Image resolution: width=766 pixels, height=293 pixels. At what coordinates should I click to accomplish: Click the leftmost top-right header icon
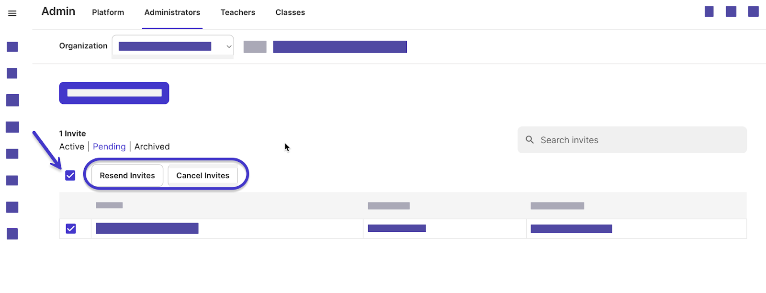coord(709,11)
